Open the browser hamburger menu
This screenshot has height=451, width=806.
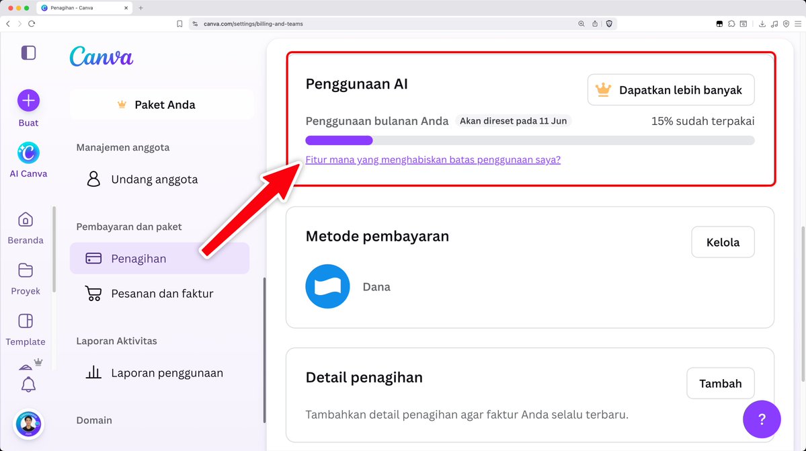click(798, 24)
